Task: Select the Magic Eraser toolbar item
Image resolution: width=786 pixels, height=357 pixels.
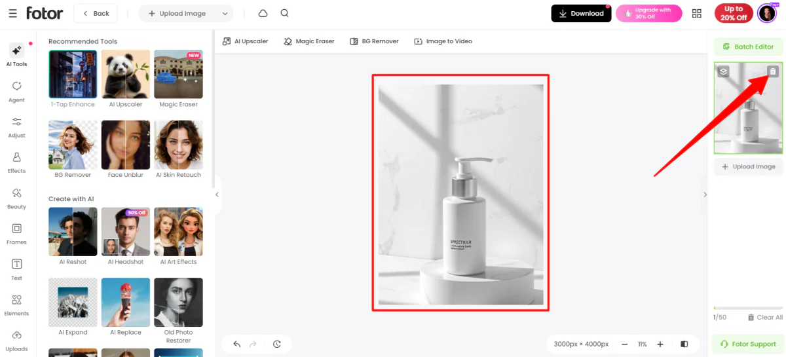Action: click(309, 41)
